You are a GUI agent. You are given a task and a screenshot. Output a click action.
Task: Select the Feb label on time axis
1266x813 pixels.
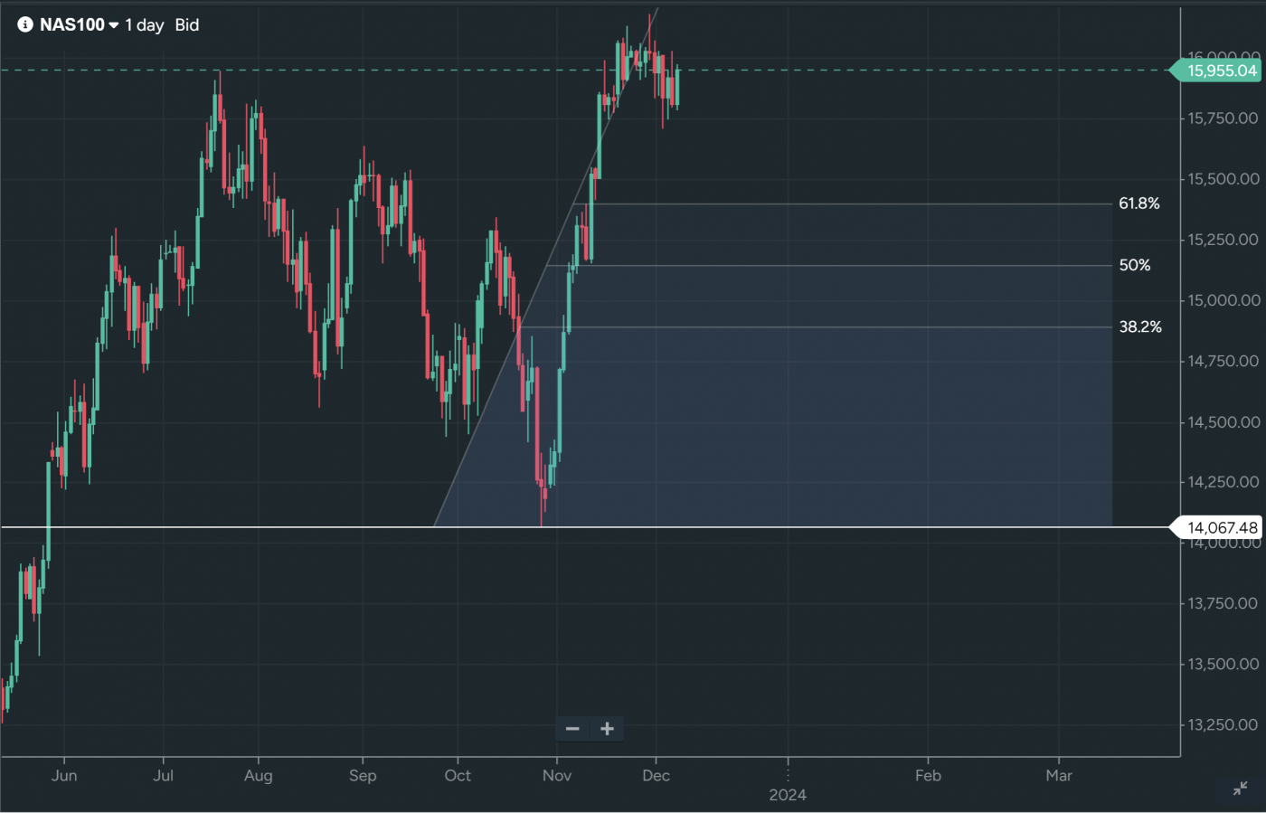[928, 776]
